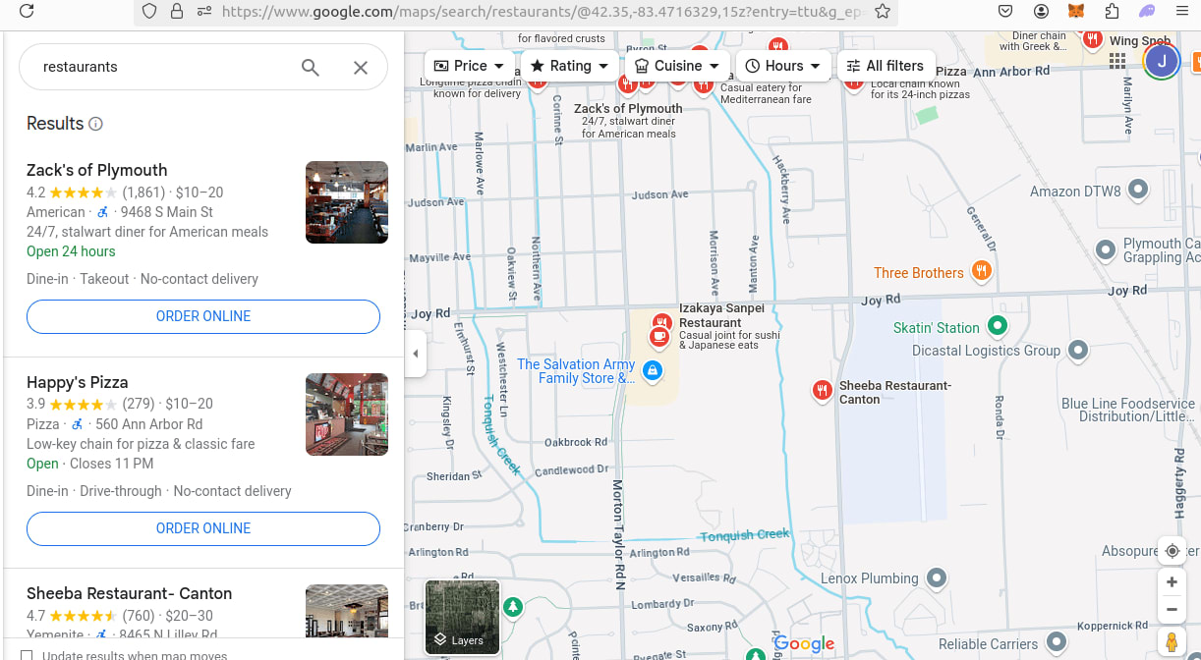The image size is (1201, 660).
Task: Click Sheeba Restaurant-Canton map pin
Action: [x=823, y=391]
